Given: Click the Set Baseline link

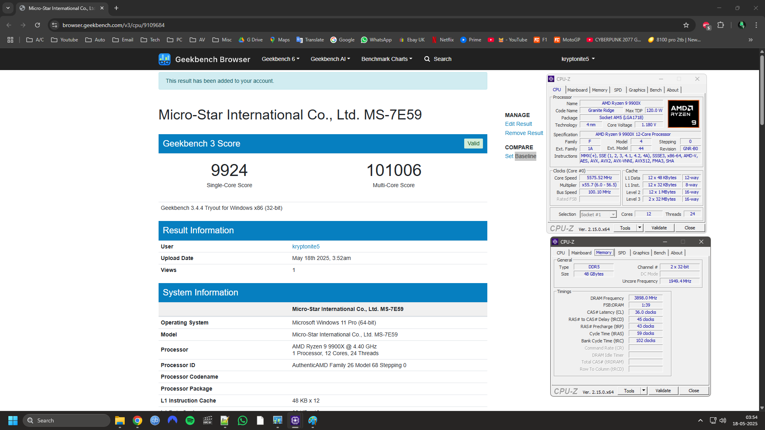Looking at the screenshot, I should [520, 156].
